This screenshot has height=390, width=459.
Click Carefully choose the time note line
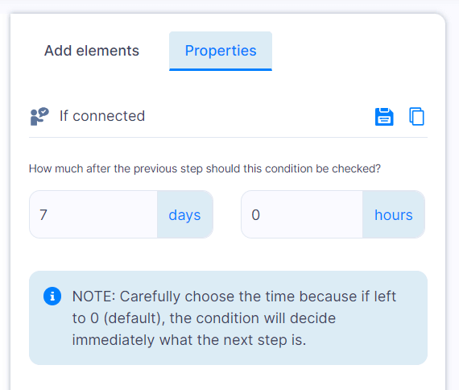234,297
